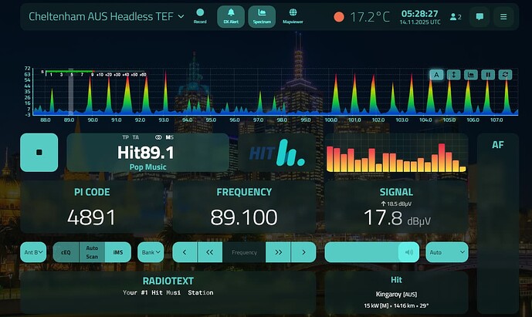
Task: Tune up with the single right arrow button
Action: coord(303,251)
